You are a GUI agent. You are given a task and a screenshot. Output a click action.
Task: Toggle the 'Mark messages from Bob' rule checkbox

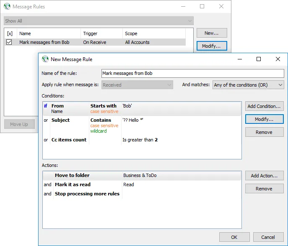tap(9, 42)
